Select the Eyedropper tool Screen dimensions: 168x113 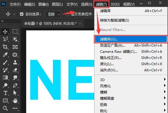pos(5,55)
